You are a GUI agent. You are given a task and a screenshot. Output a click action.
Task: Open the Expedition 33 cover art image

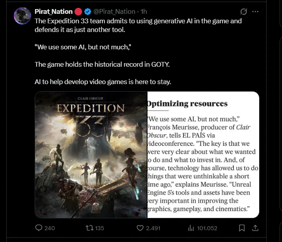pos(91,155)
